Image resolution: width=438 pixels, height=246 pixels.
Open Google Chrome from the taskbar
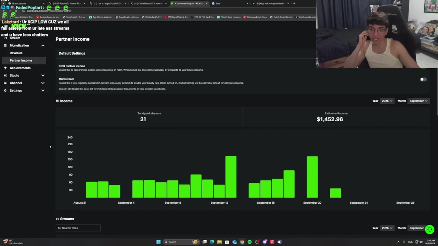coord(242,242)
